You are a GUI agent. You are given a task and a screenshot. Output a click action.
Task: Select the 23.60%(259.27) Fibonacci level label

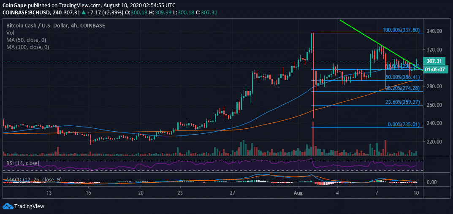402,102
